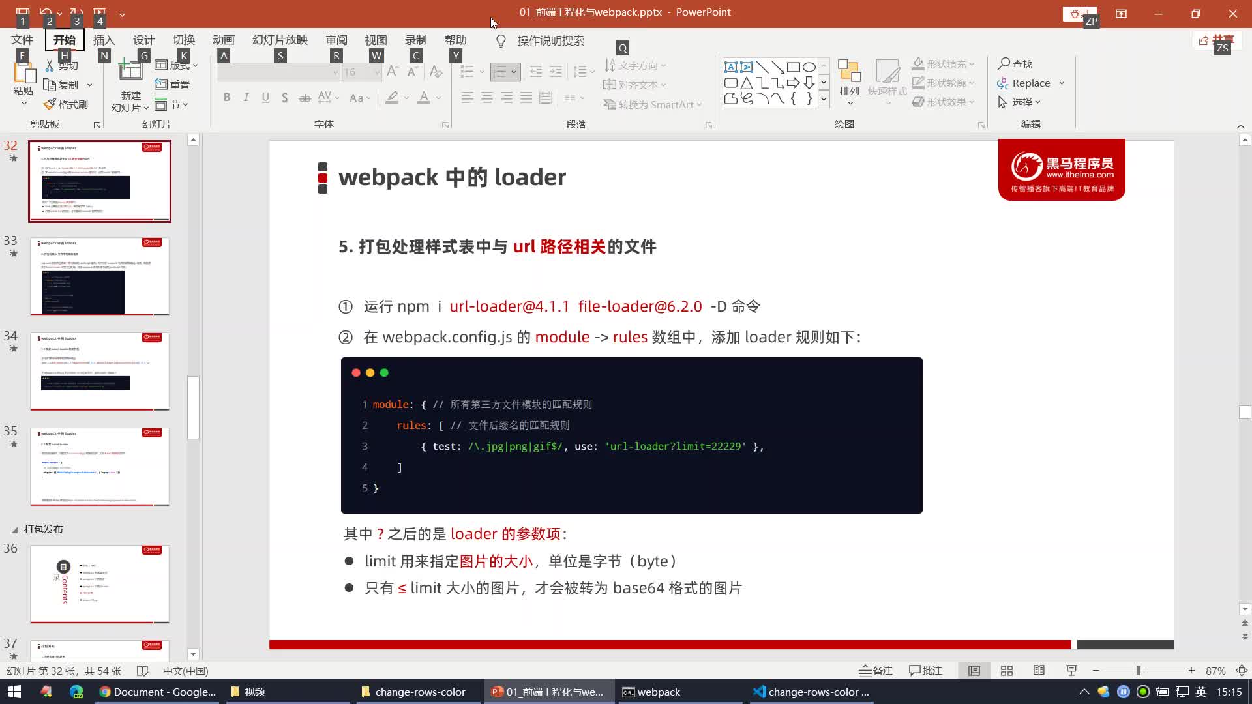Click the Reset (重置) slide icon

(x=161, y=85)
